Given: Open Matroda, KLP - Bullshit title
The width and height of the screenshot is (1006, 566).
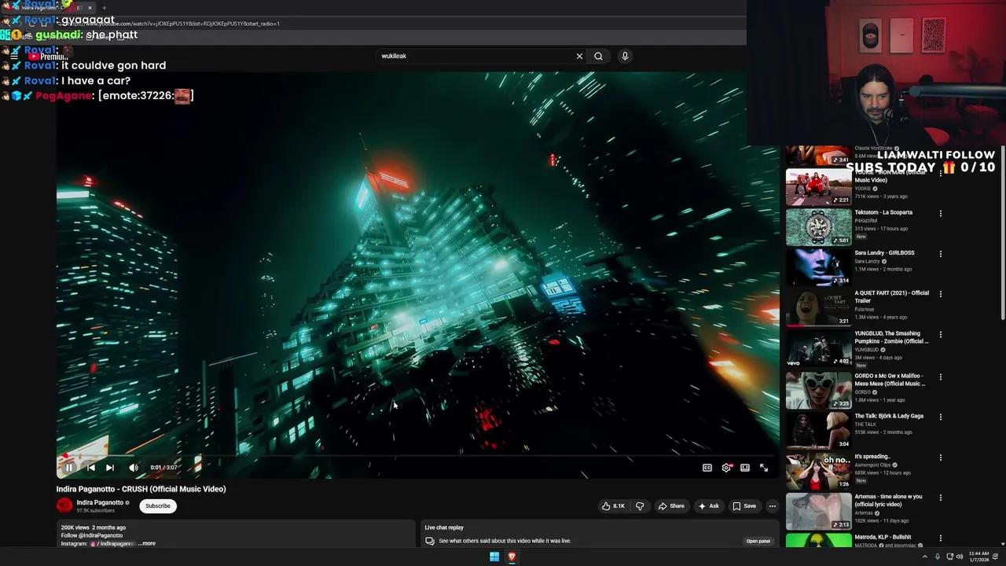Looking at the screenshot, I should tap(883, 538).
